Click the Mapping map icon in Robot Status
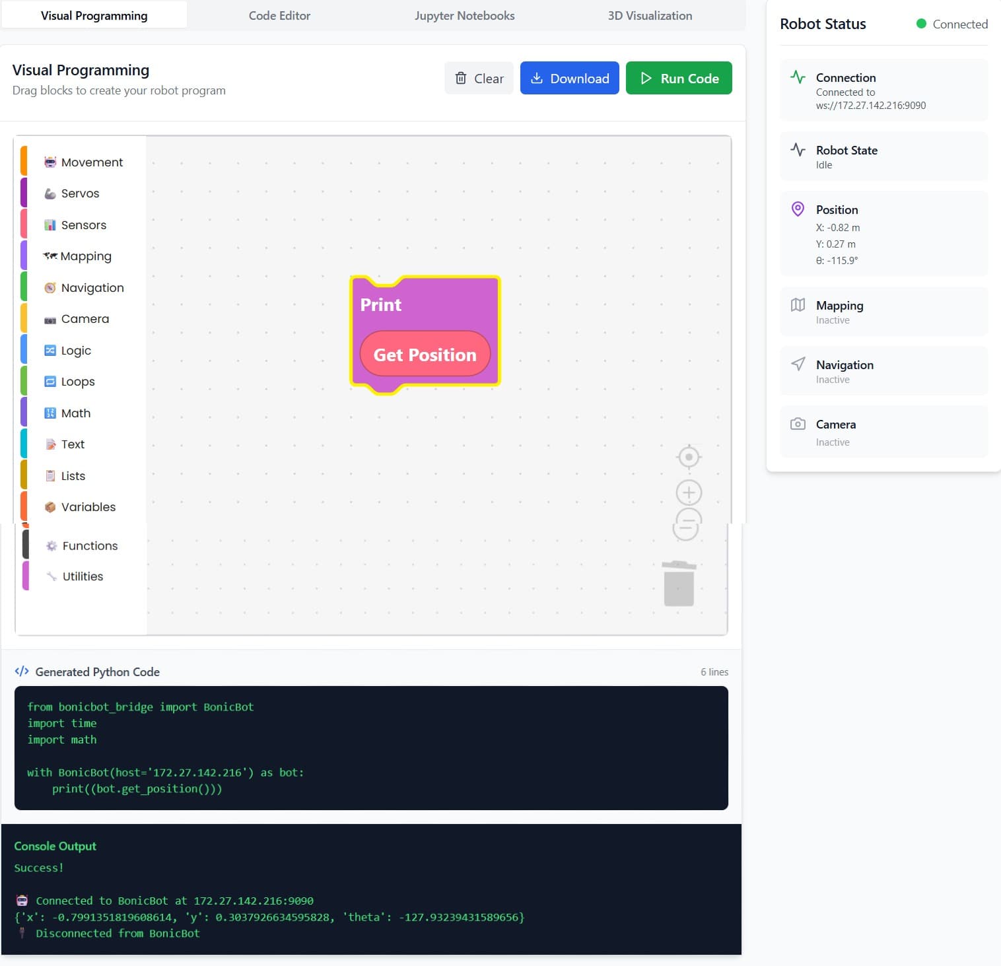1001x966 pixels. tap(798, 305)
